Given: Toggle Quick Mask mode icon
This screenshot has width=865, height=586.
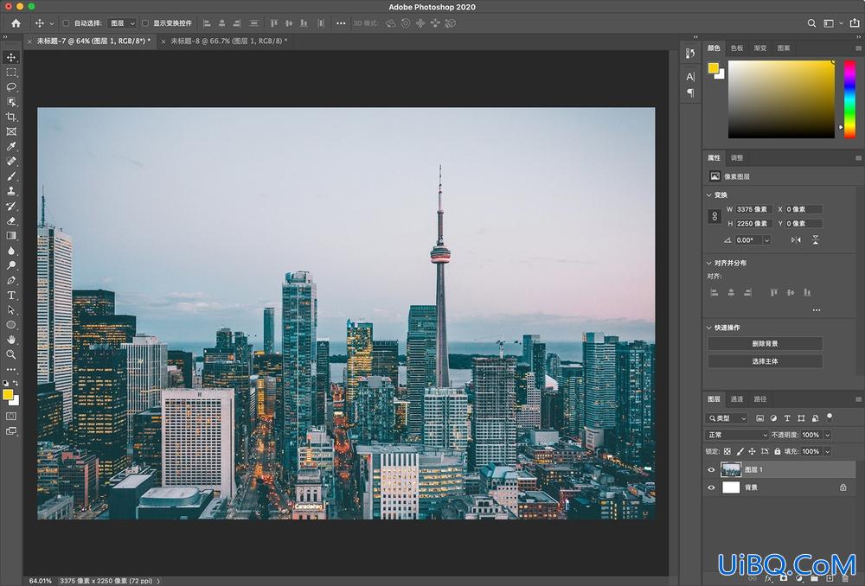Looking at the screenshot, I should pos(11,417).
